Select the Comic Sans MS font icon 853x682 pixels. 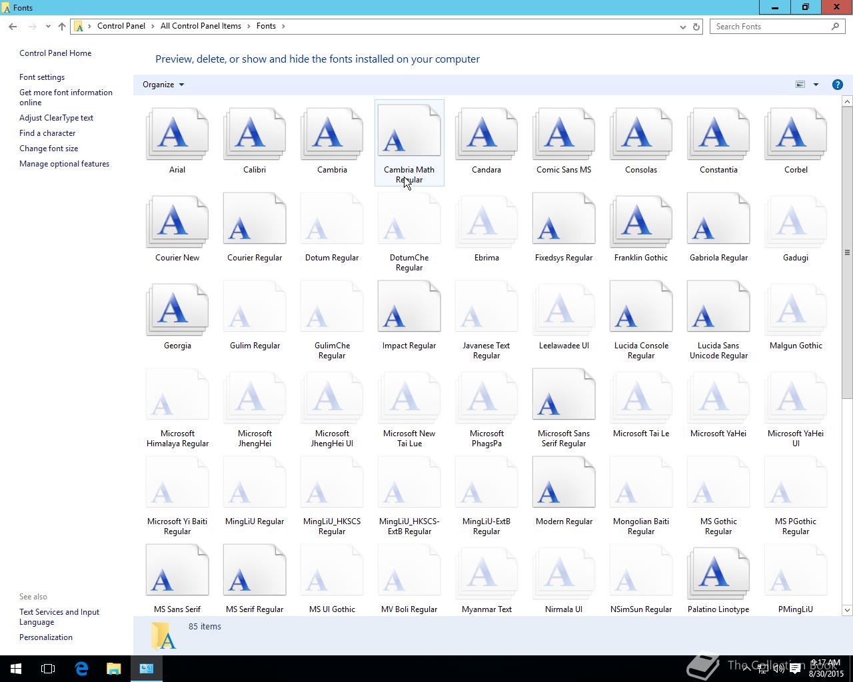click(564, 135)
